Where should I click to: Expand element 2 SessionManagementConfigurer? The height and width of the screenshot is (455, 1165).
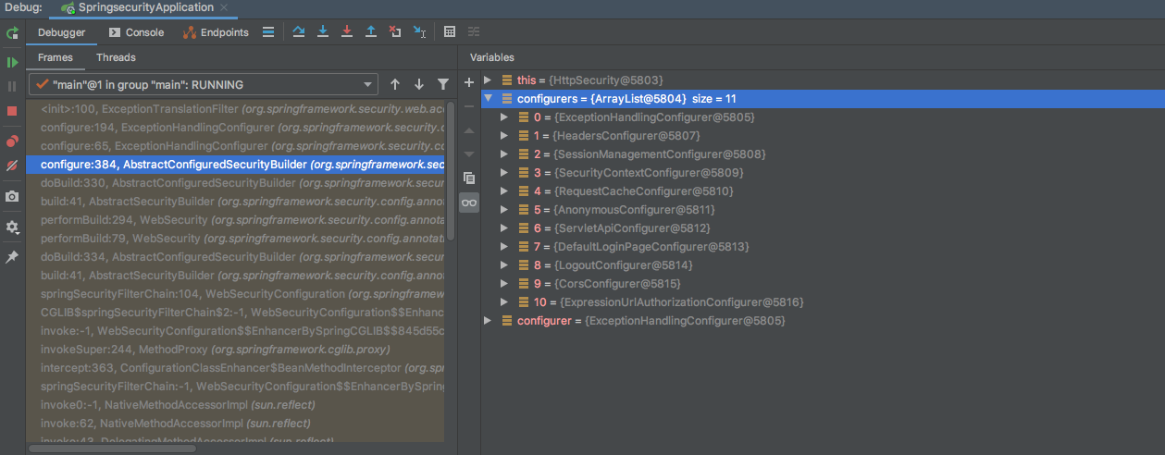(504, 154)
